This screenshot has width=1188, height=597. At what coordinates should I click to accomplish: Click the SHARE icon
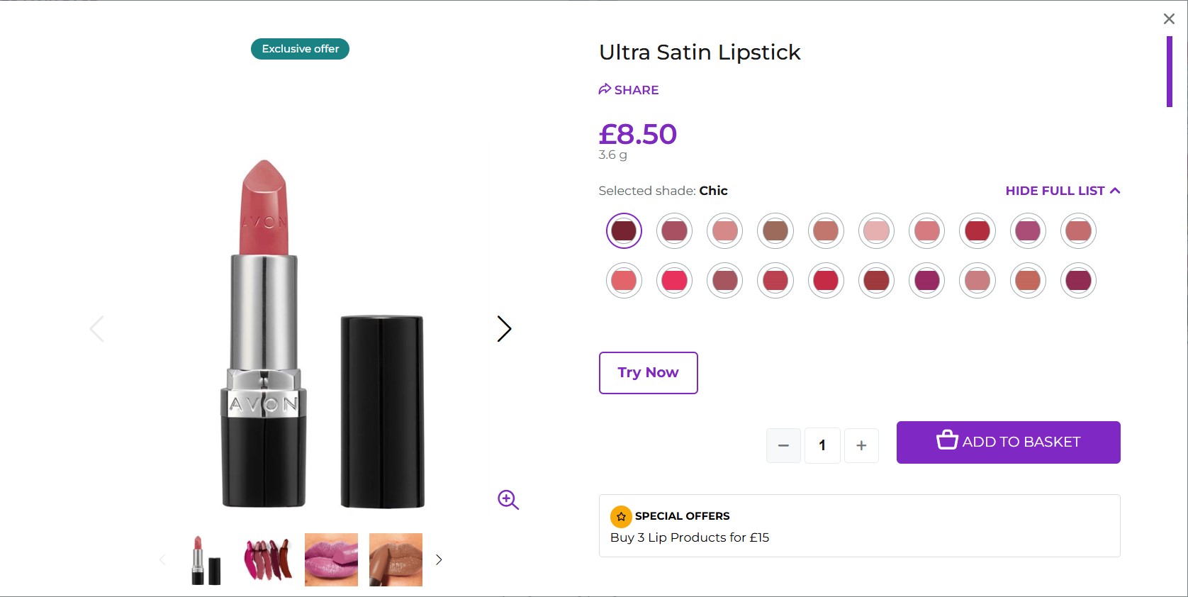tap(605, 89)
